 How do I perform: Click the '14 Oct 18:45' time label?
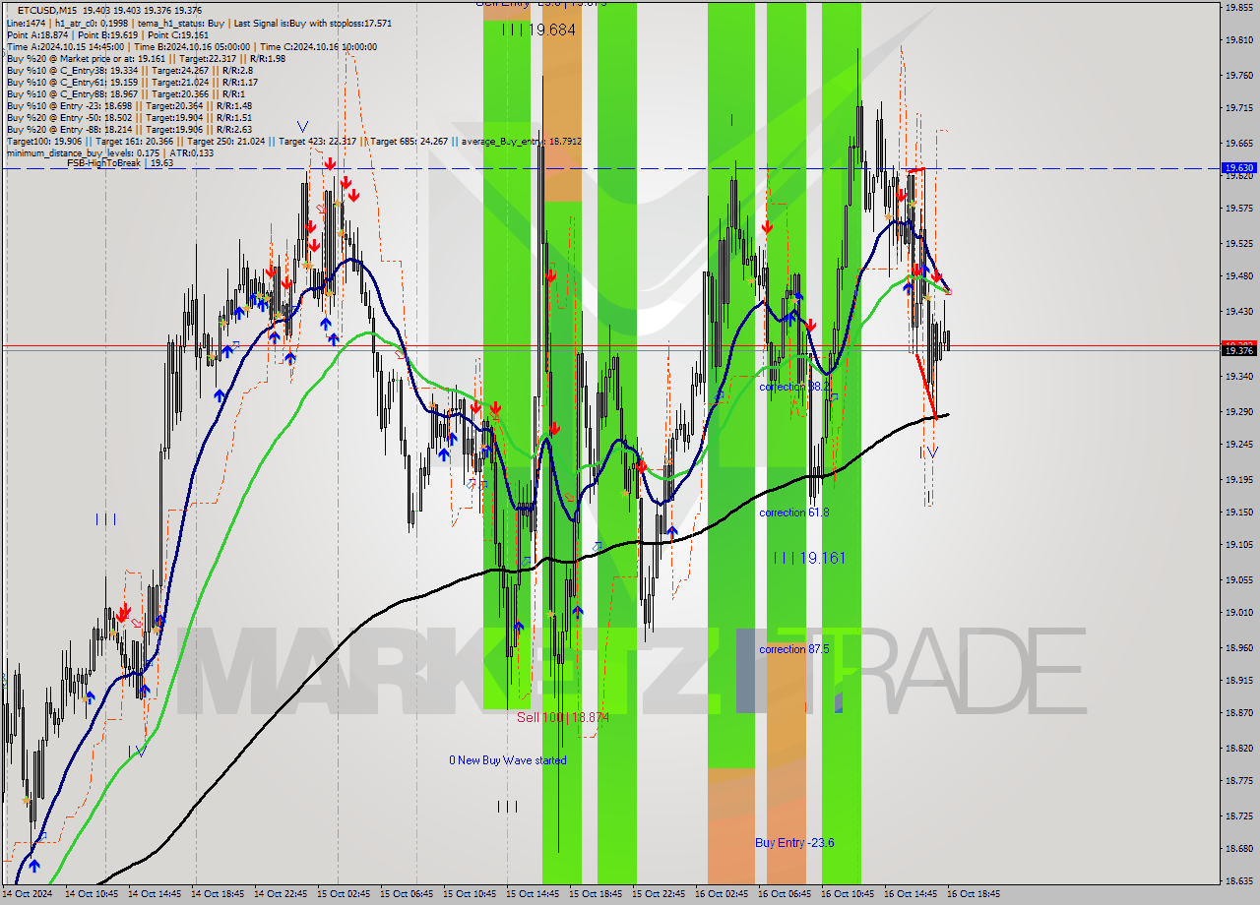(x=216, y=894)
